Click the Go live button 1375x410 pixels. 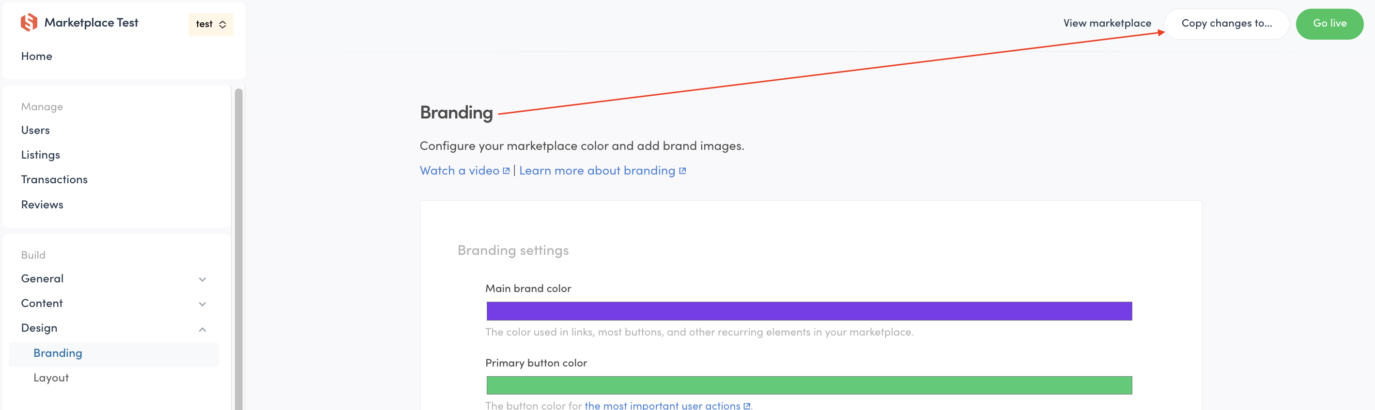[x=1329, y=23]
